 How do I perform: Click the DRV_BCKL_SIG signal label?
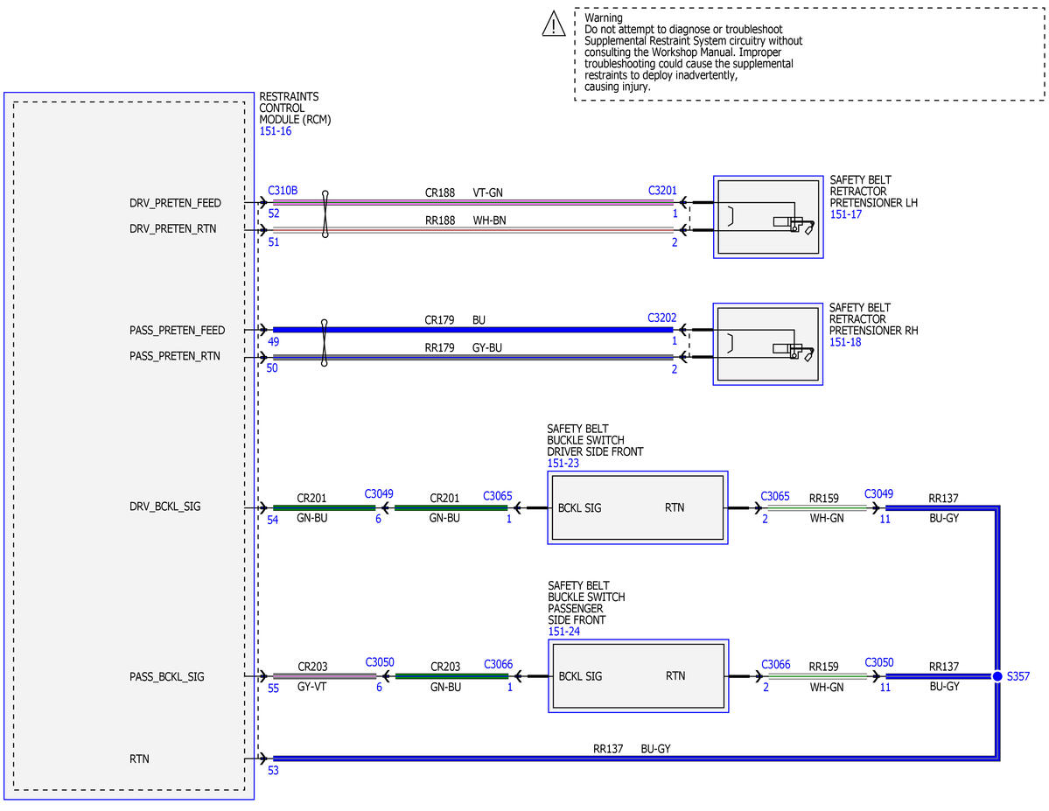(164, 507)
